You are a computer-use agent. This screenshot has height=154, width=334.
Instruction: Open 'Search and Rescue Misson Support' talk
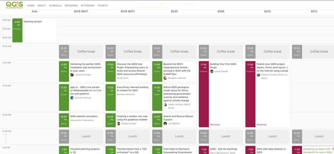(174, 120)
